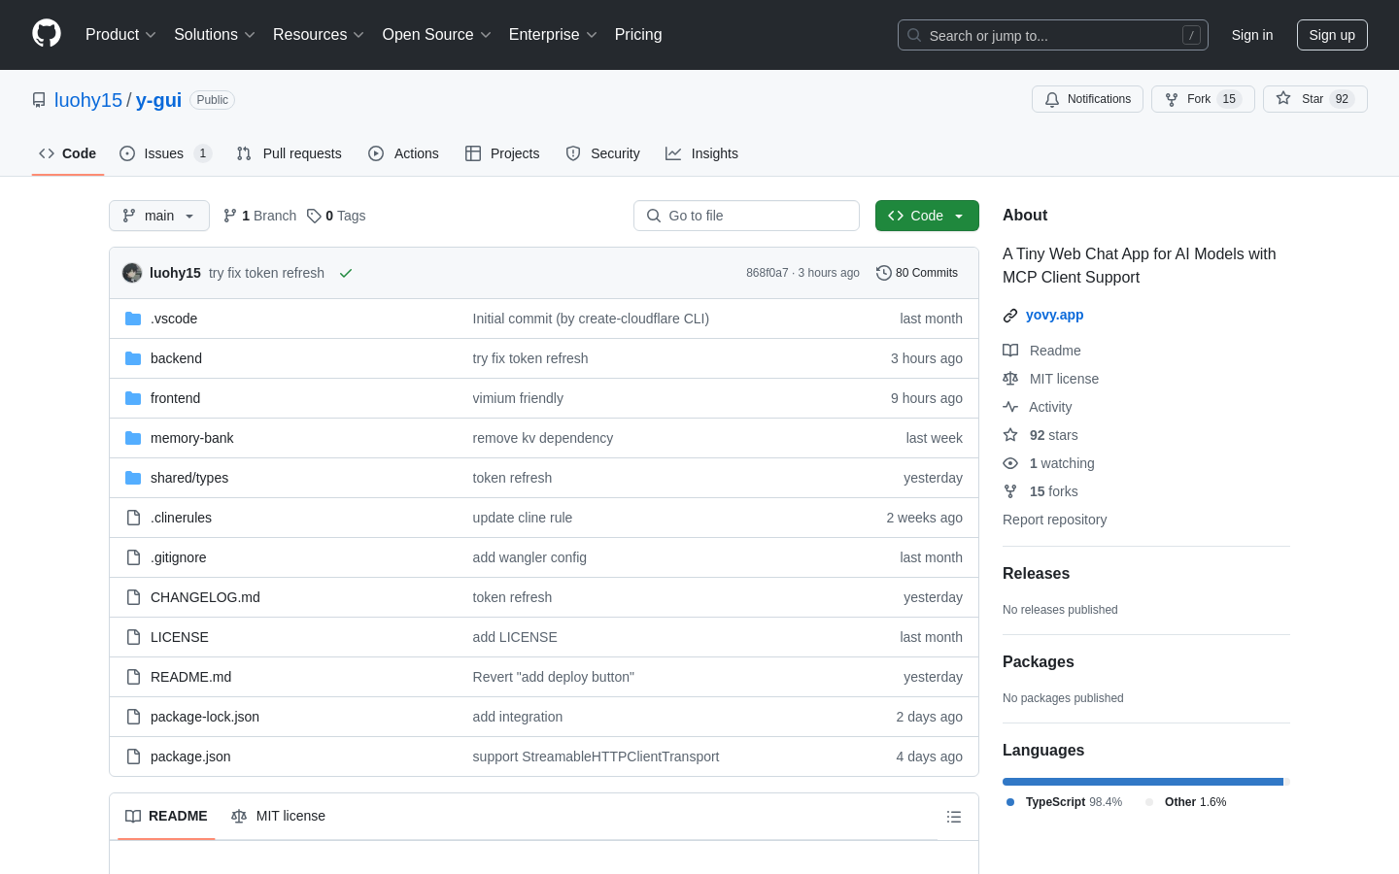The image size is (1399, 874).
Task: Open the 1 Branch link
Action: [x=259, y=216]
